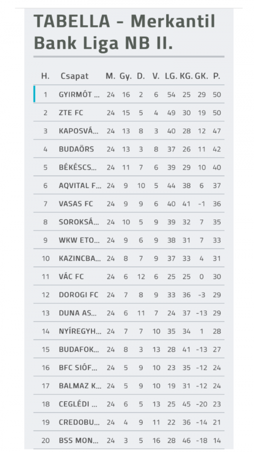The image size is (254, 452).
Task: Click the GYIRMÓT team name
Action: 79,95
